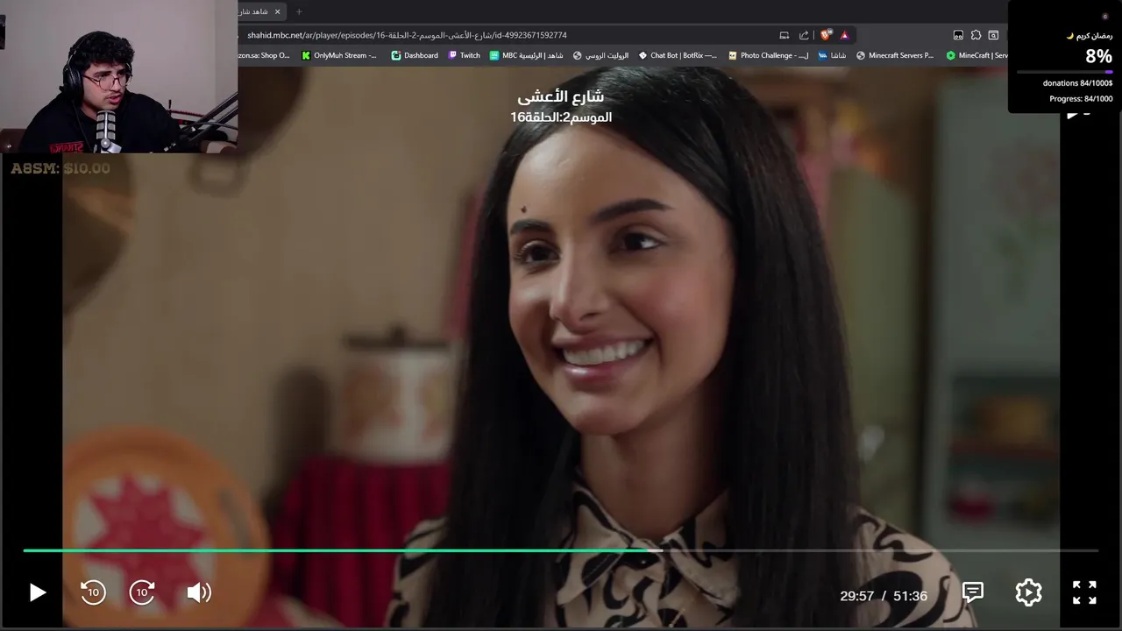Click the share icon in address bar
The image size is (1122, 631).
pos(804,35)
